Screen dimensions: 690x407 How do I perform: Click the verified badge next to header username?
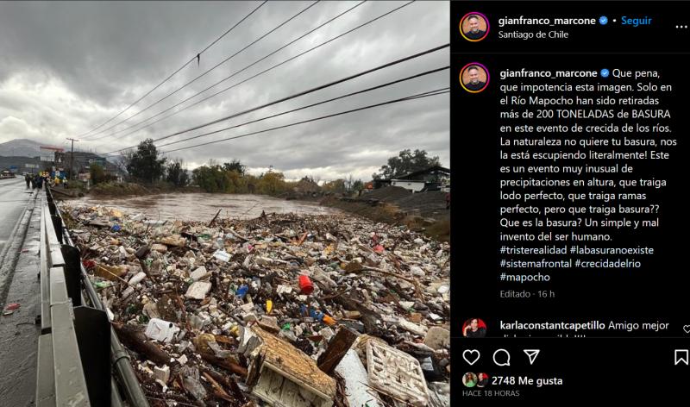pyautogui.click(x=604, y=21)
